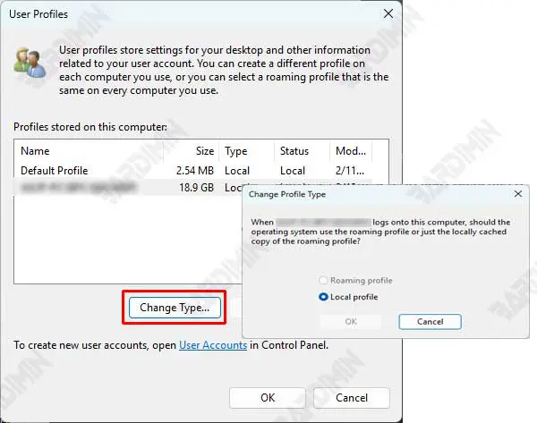Choose the Local profile radio option

(x=348, y=297)
